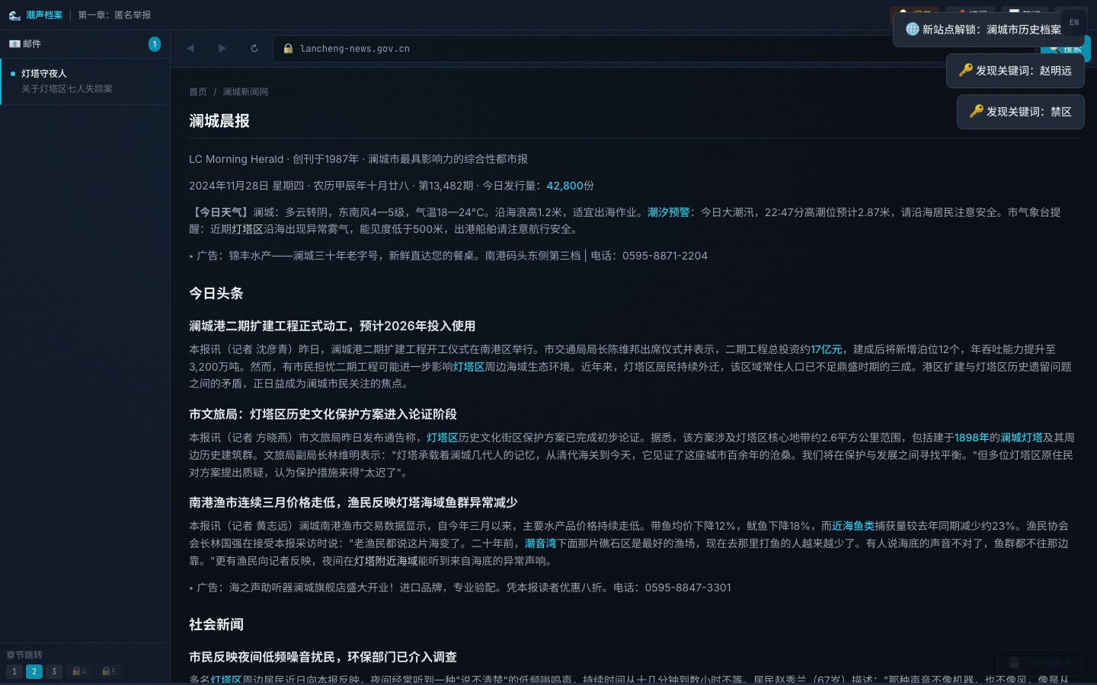This screenshot has width=1097, height=685.
Task: Click the underlined 灯塔附近海域 phrase
Action: pyautogui.click(x=385, y=561)
